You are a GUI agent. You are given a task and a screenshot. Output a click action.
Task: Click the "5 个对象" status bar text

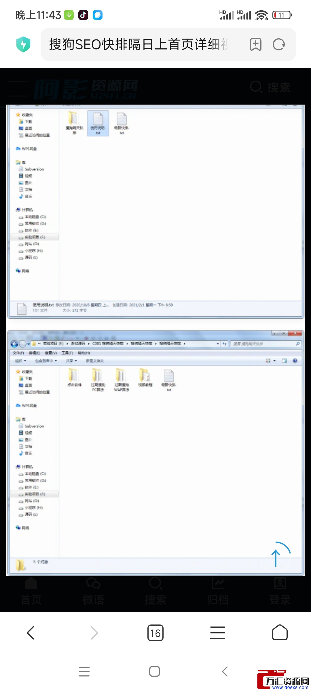41,562
